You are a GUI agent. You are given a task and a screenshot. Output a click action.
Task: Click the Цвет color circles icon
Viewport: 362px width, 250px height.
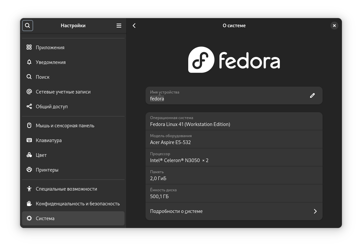pos(29,155)
